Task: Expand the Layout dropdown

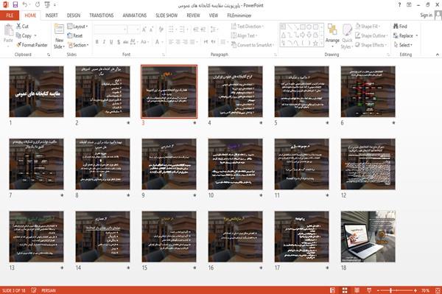Action: [77, 27]
